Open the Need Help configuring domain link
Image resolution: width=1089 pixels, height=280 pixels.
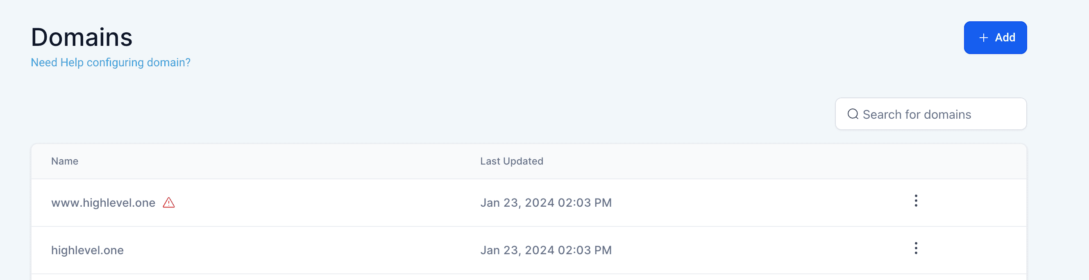111,63
